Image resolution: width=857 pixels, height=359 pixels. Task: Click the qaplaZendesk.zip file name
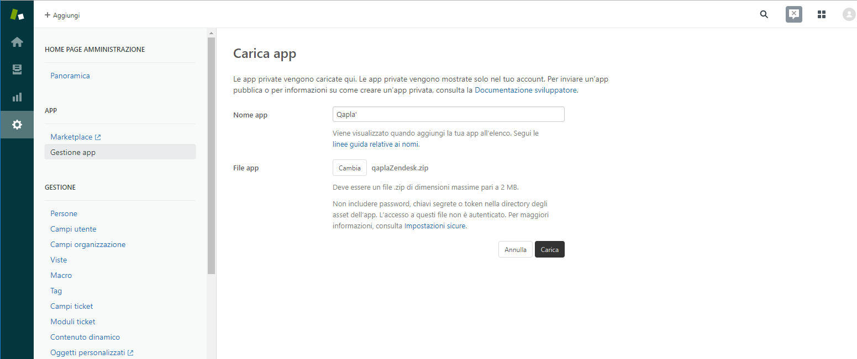click(x=400, y=168)
